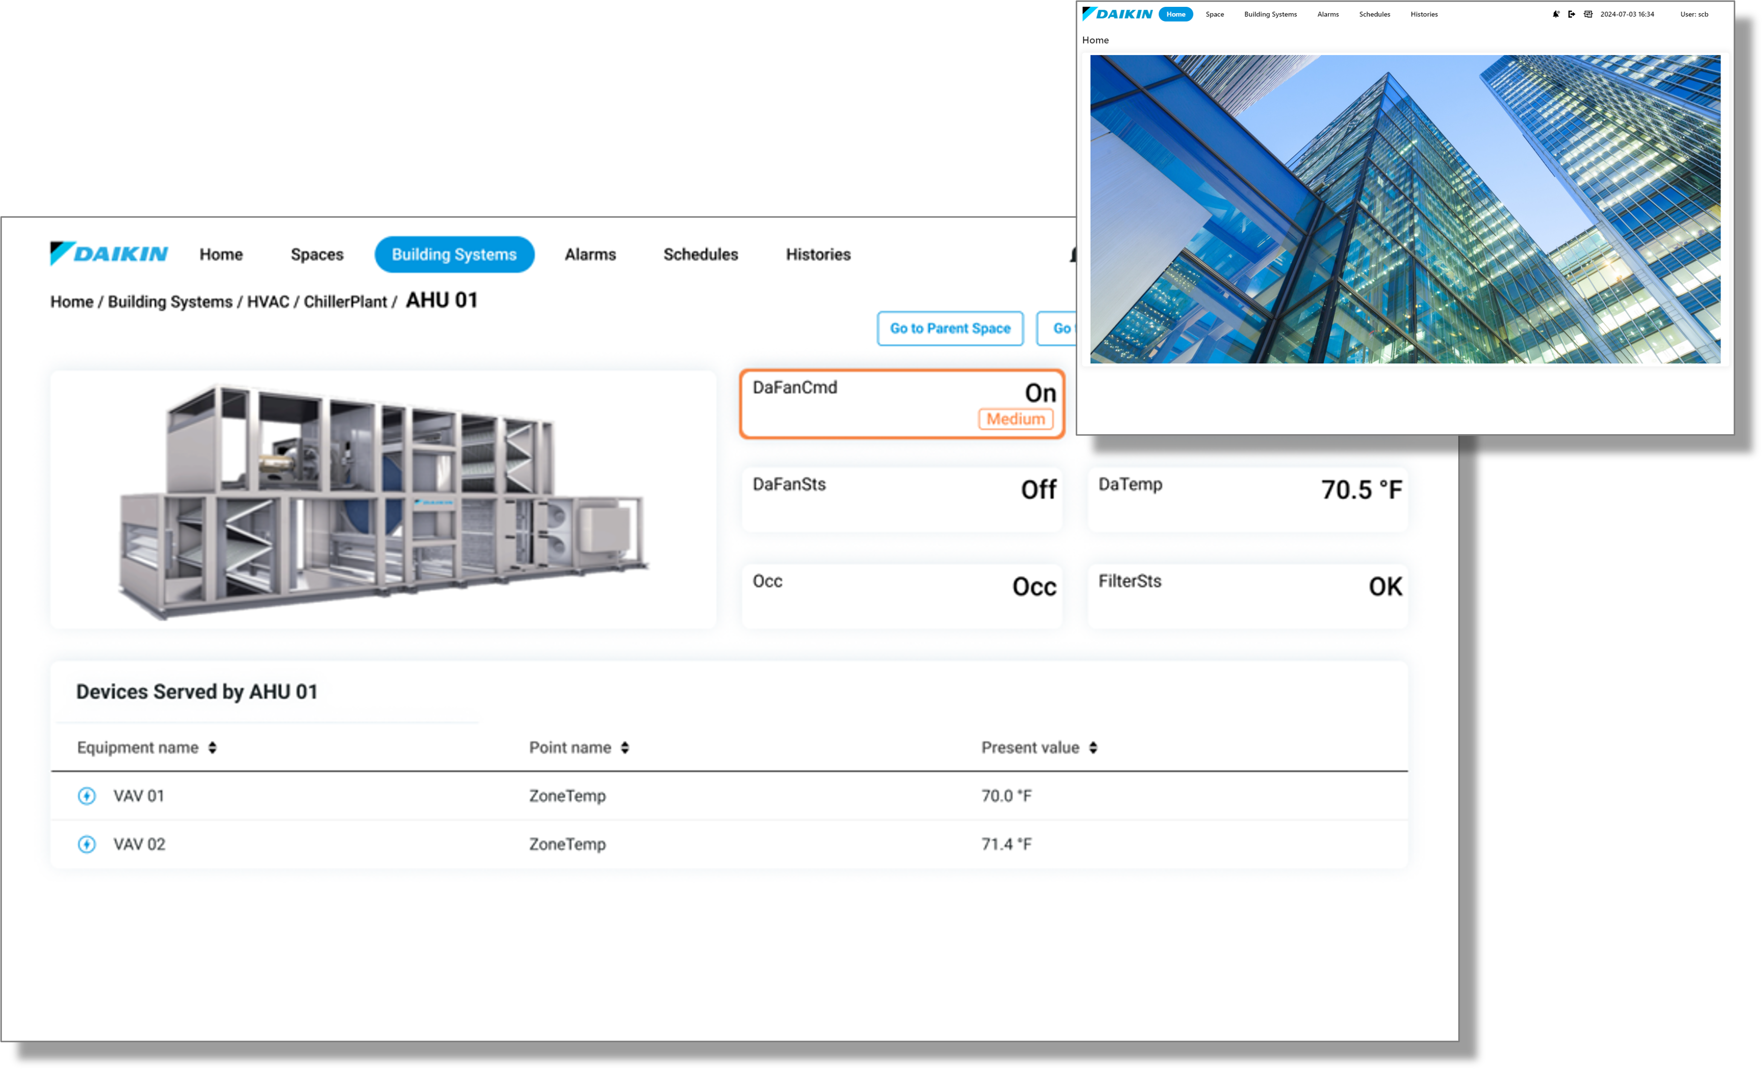Switch to the Schedules tab in large window
This screenshot has width=1762, height=1069.
pyautogui.click(x=700, y=254)
